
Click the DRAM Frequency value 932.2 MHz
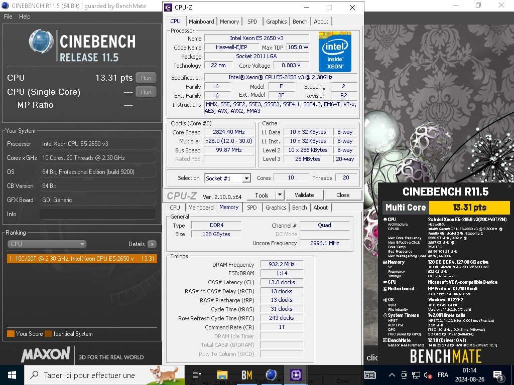282,264
